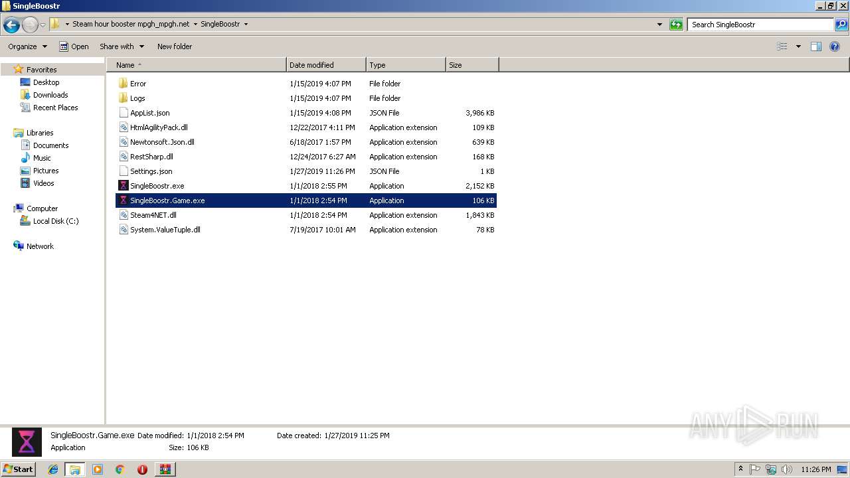
Task: Click the New folder button
Action: click(x=175, y=46)
